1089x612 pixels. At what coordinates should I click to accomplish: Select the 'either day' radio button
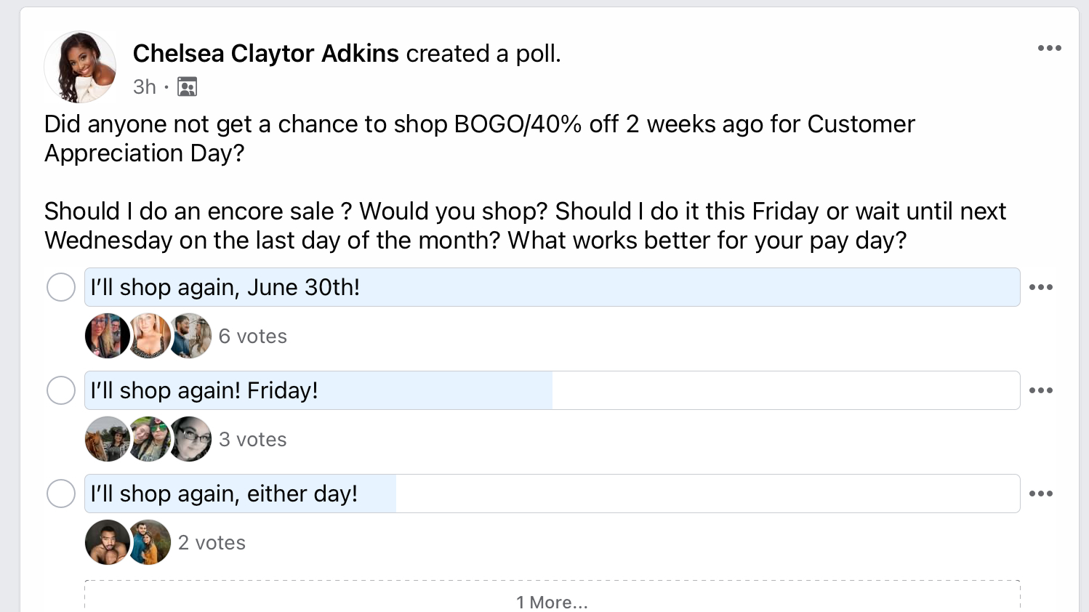tap(61, 494)
